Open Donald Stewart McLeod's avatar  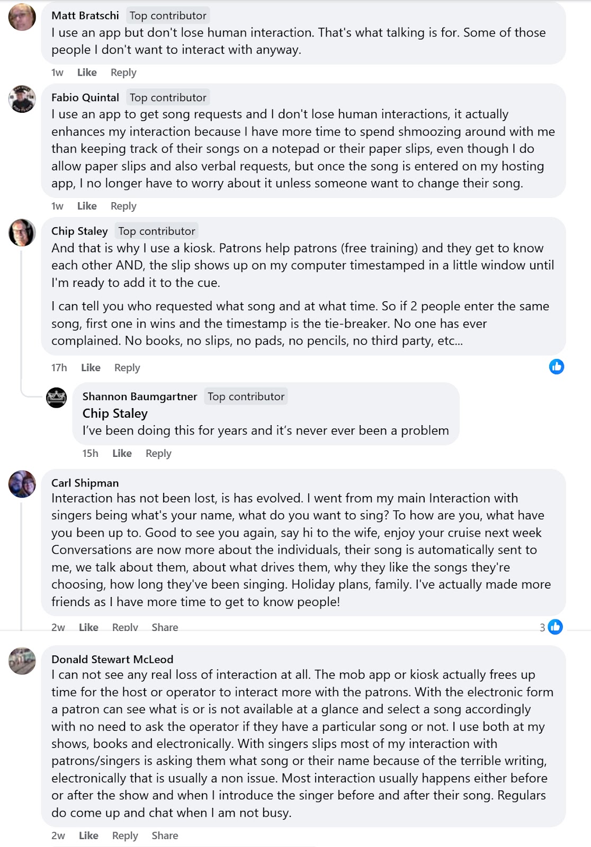(x=22, y=661)
